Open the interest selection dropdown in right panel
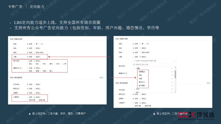Viewport: 221px width, 124px height. [154, 61]
